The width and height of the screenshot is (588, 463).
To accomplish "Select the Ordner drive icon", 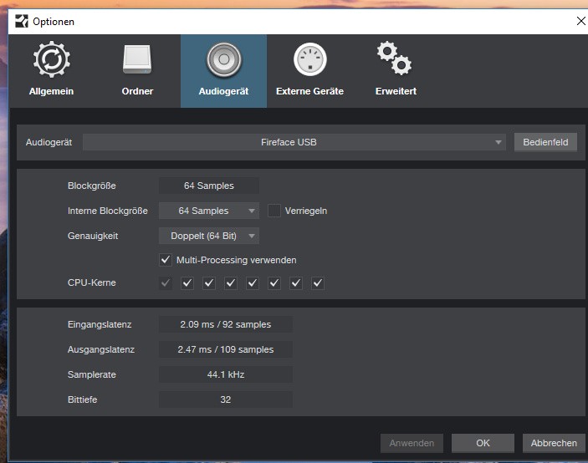I will click(137, 60).
